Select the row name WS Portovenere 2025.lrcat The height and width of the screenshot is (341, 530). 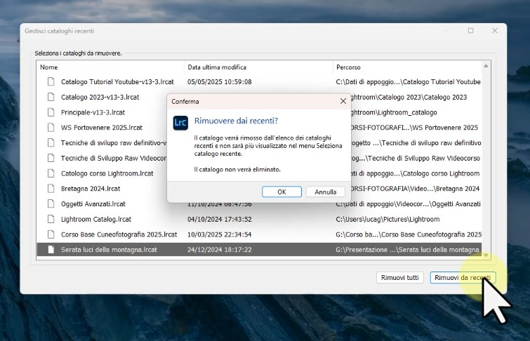tap(101, 128)
